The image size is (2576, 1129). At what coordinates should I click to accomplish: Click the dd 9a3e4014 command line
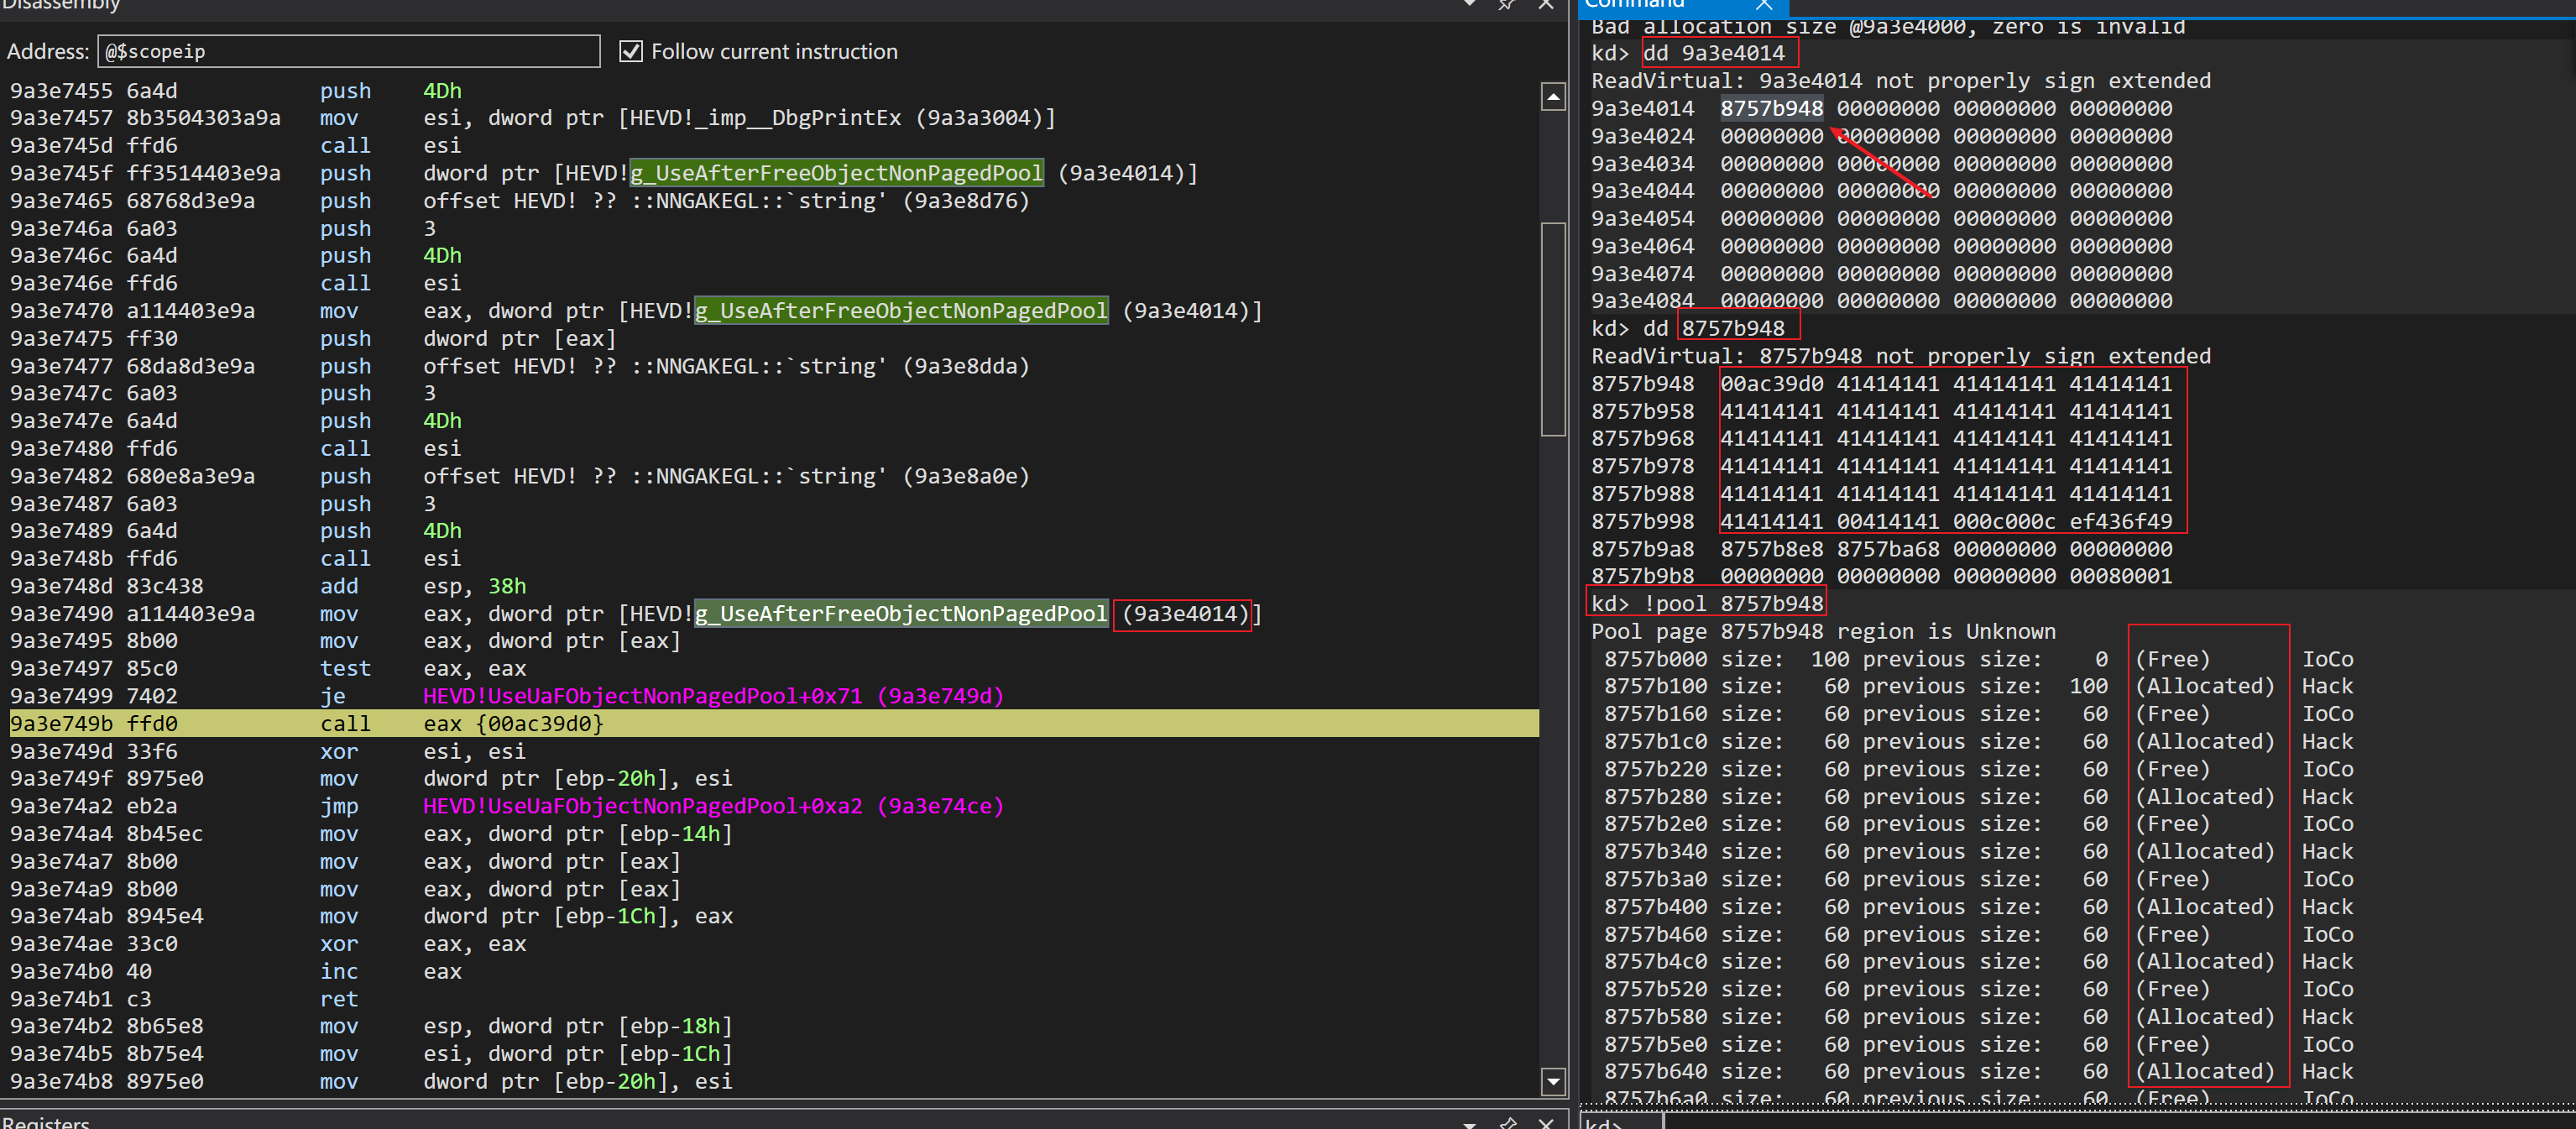[x=1688, y=53]
